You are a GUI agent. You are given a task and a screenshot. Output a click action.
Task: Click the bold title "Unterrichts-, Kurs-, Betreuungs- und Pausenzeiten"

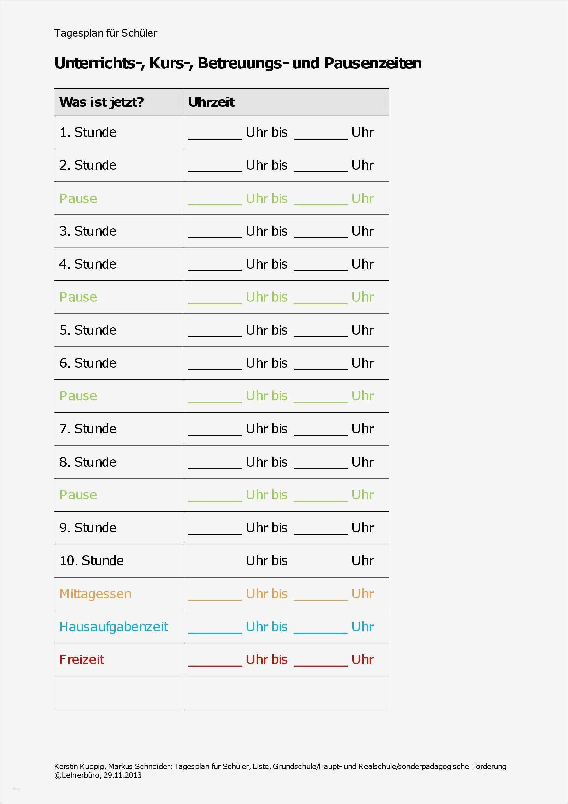pyautogui.click(x=238, y=63)
